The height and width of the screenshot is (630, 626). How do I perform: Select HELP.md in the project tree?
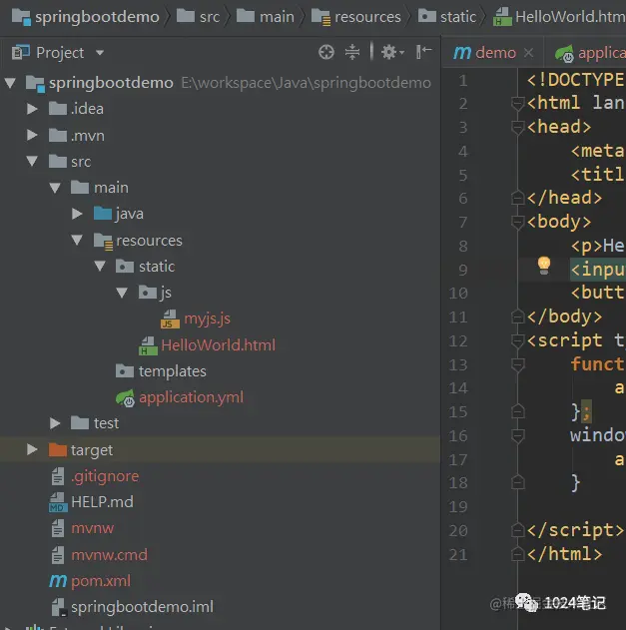pyautogui.click(x=102, y=502)
